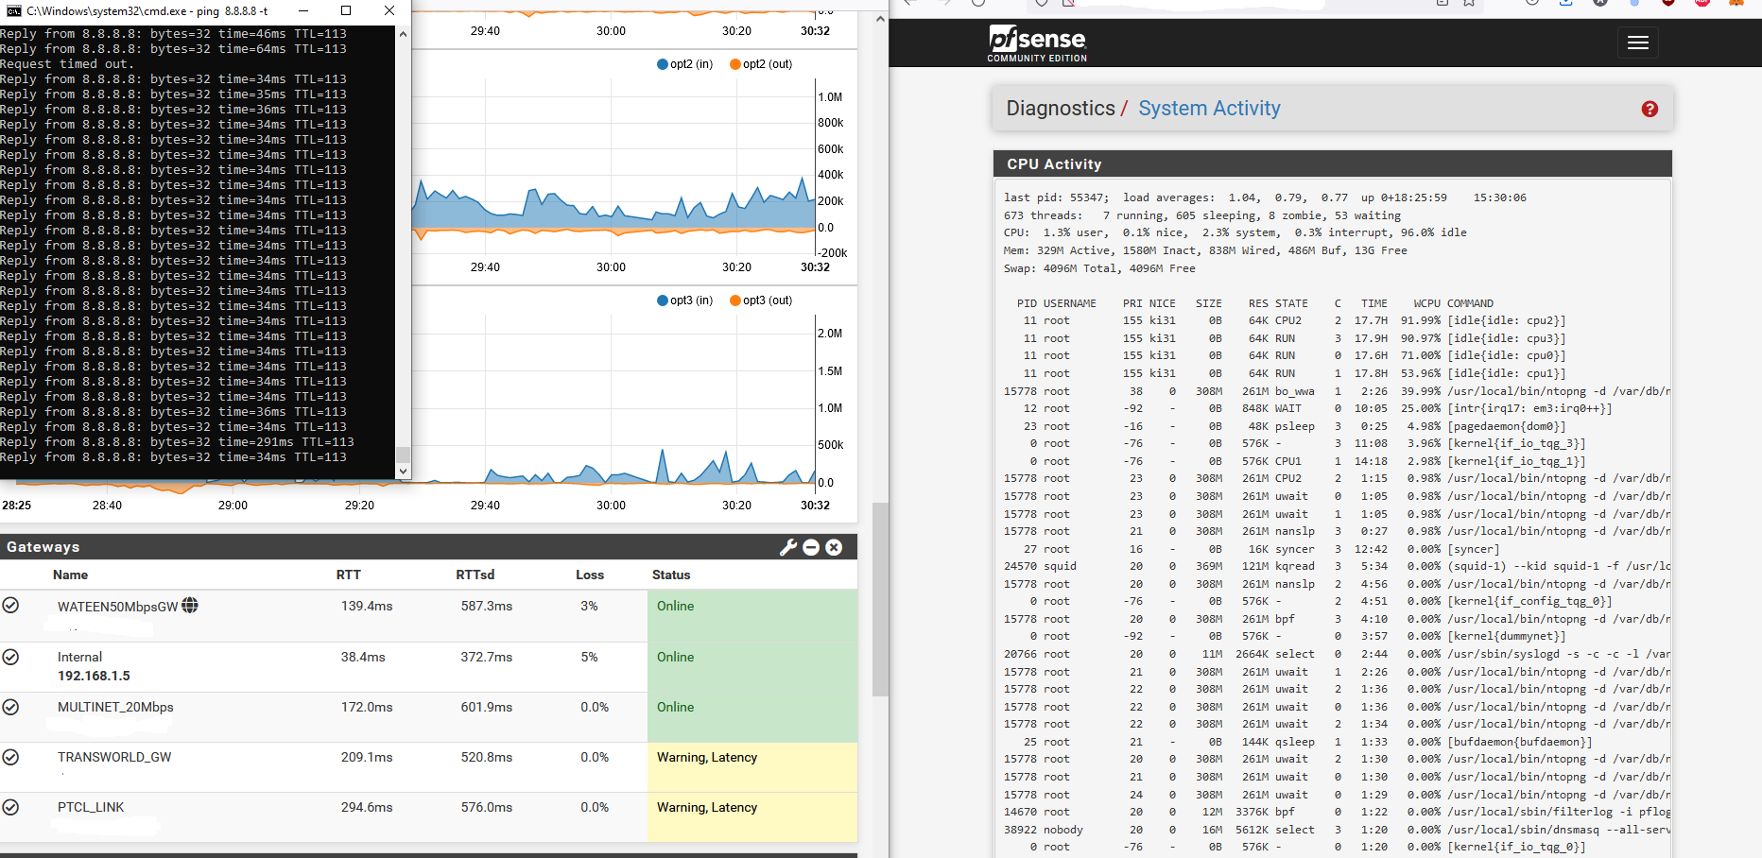Open the System Activity help icon
Viewport: 1762px width, 858px height.
[x=1650, y=109]
